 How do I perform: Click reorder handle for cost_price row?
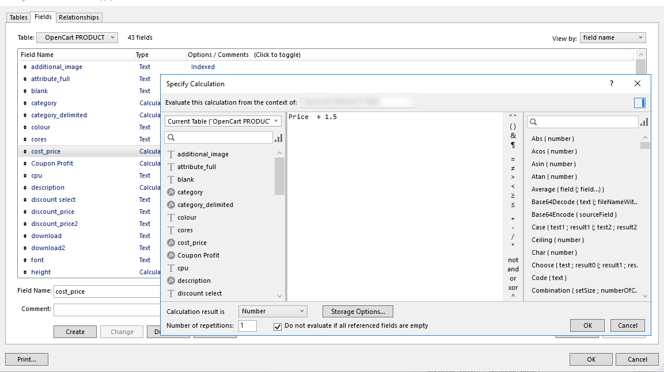[x=25, y=151]
